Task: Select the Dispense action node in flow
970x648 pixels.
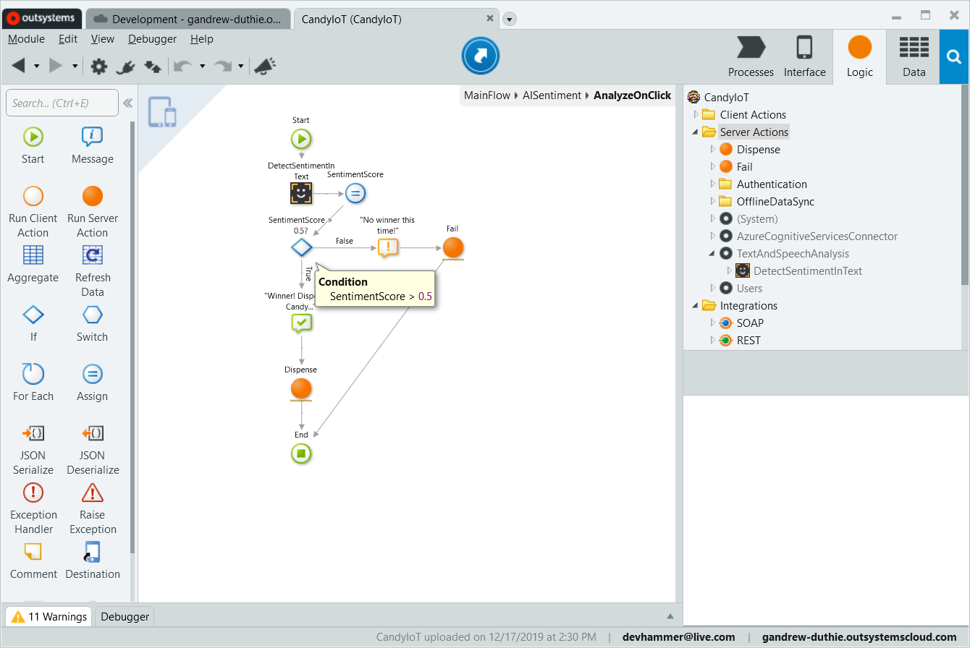Action: [301, 388]
